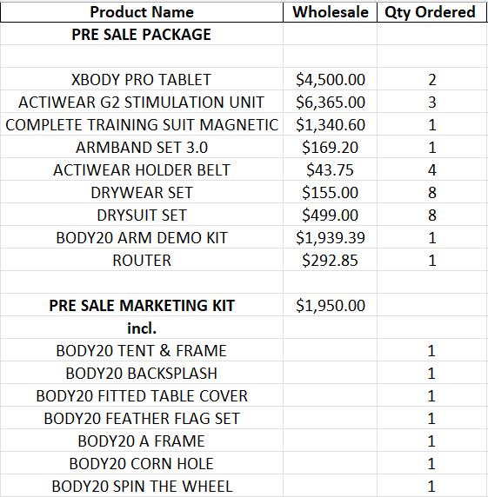Image resolution: width=488 pixels, height=497 pixels.
Task: Select the BODY20 BACKSPLASH cell
Action: (x=142, y=373)
